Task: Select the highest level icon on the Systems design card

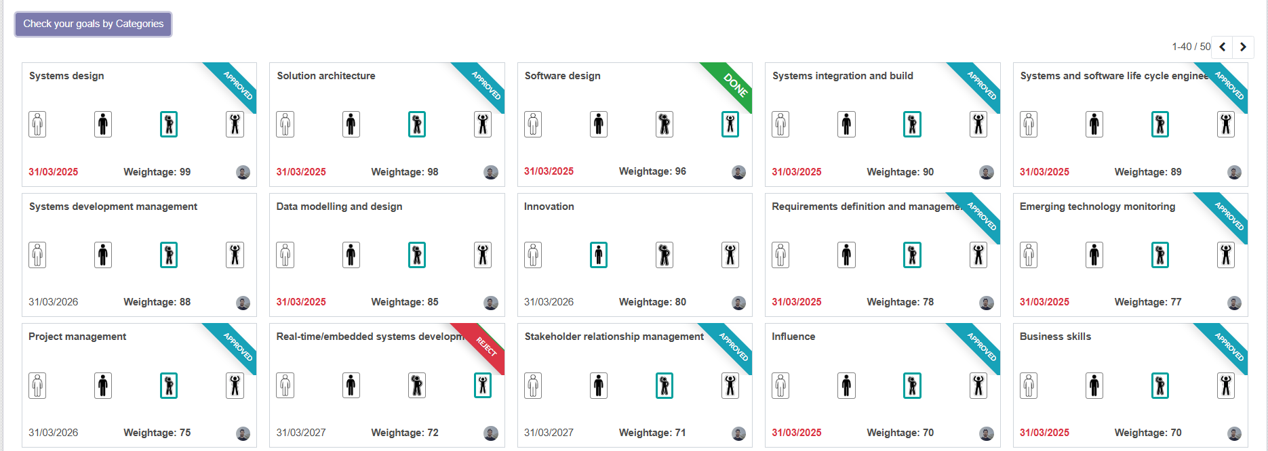Action: 235,125
